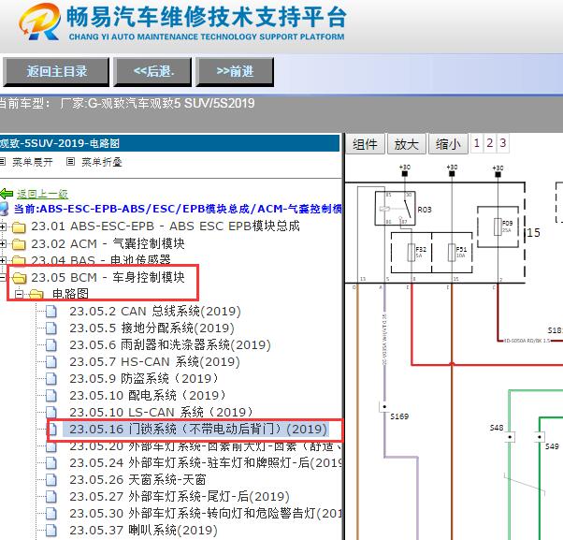Open 23.05.26 天窗系统-天窗

click(x=137, y=480)
